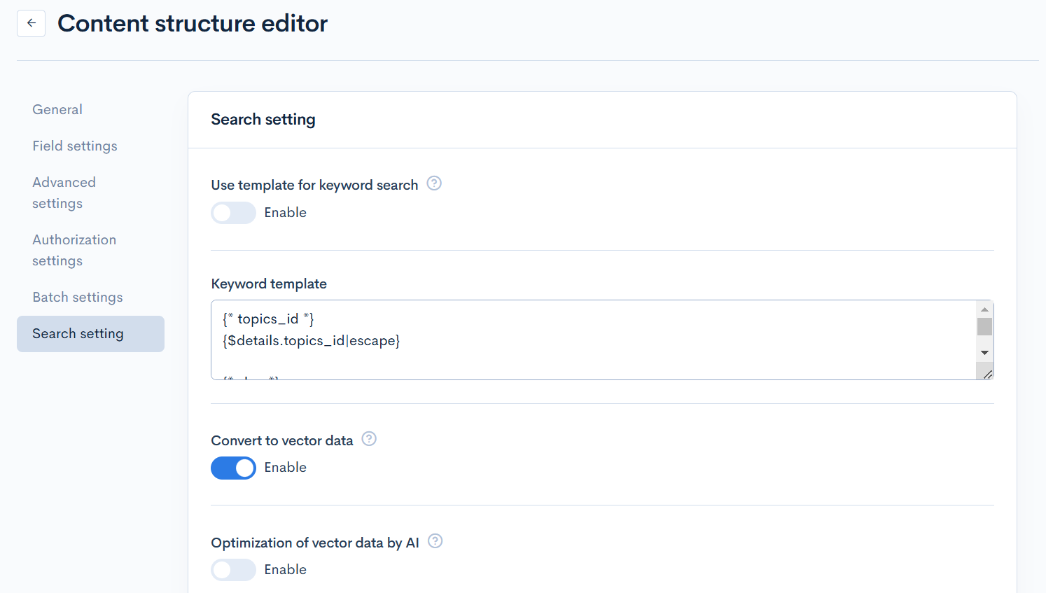Switch to Batch settings
1046x593 pixels.
(x=78, y=297)
